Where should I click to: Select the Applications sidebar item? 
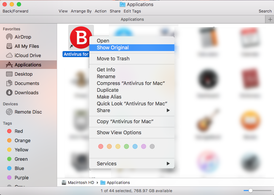click(x=28, y=65)
